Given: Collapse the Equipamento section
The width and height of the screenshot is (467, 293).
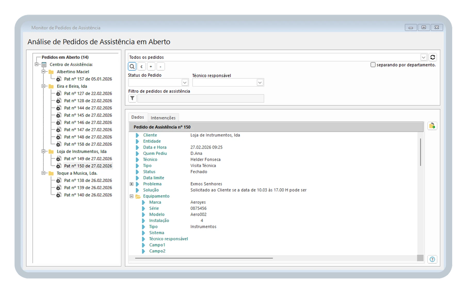Looking at the screenshot, I should [x=132, y=196].
